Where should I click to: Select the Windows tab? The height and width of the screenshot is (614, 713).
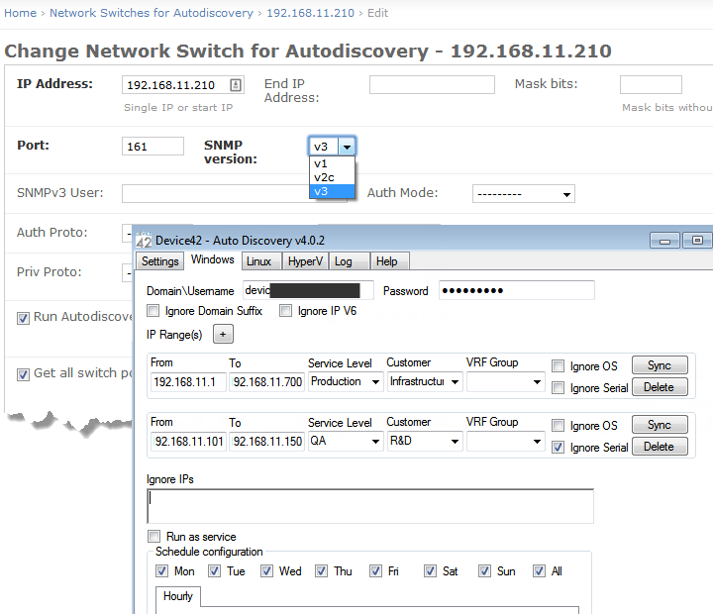click(212, 259)
